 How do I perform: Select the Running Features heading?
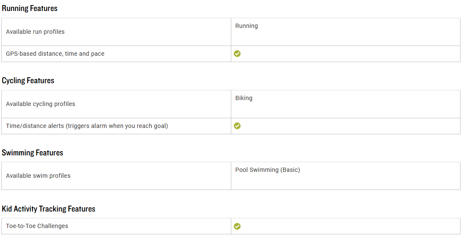pyautogui.click(x=30, y=8)
